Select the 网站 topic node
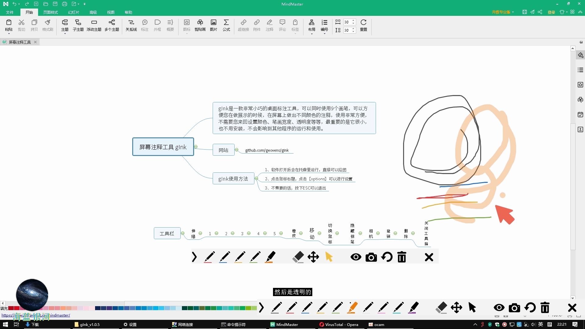 [223, 150]
